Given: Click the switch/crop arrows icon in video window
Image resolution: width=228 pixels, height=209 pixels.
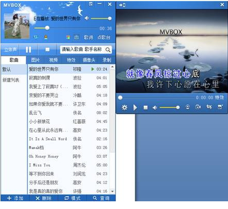Looking at the screenshot, I should coord(209,107).
